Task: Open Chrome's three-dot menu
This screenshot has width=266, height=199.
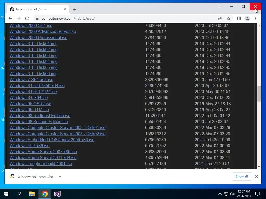Action: coord(256,18)
